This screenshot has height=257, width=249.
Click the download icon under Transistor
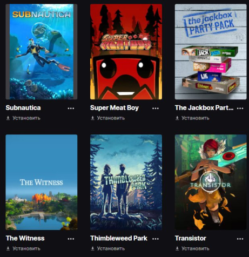pos(177,248)
